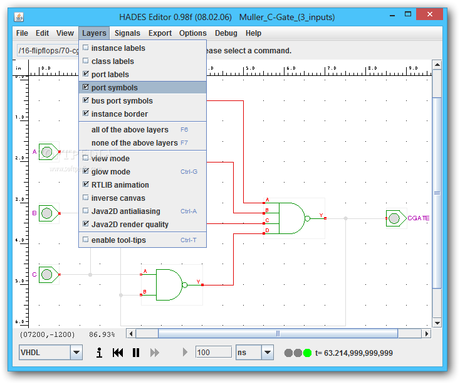The height and width of the screenshot is (384, 460).
Task: Turn off glow mode
Action: point(143,171)
